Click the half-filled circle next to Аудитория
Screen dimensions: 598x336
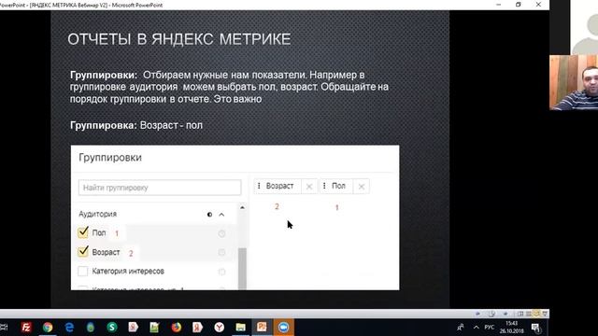click(x=209, y=215)
